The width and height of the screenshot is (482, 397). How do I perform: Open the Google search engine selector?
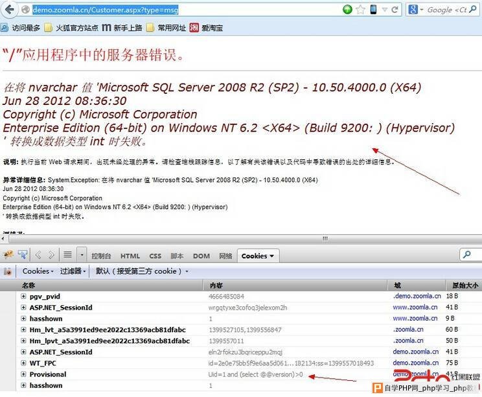(x=416, y=10)
